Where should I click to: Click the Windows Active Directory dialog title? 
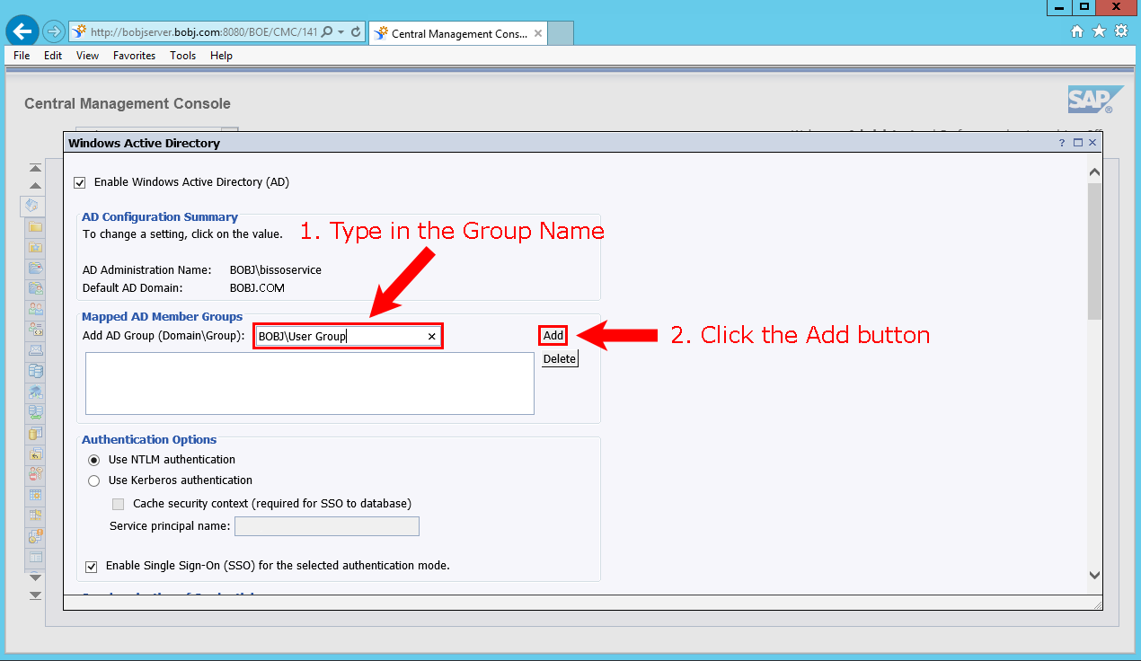pos(145,143)
